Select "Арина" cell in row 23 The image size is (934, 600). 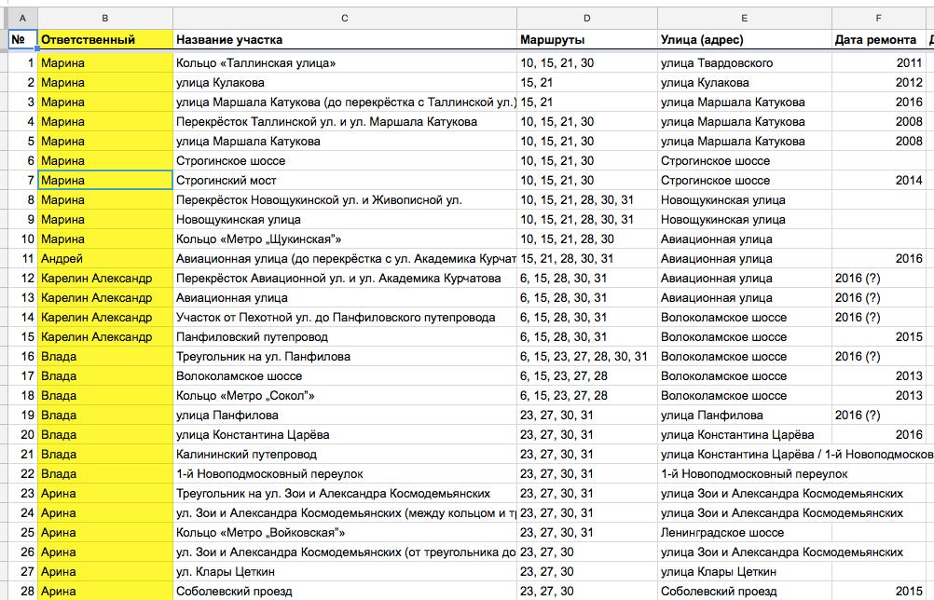104,494
